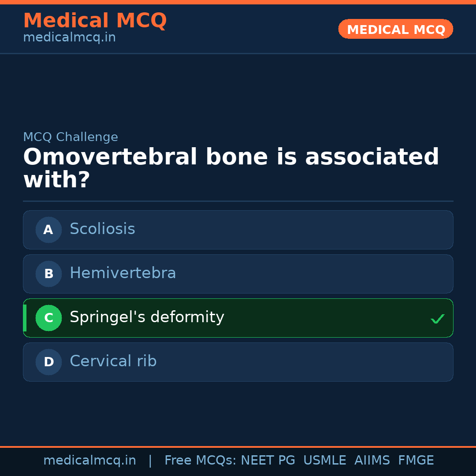Select answer option Hemivertebra
This screenshot has height=476, width=476.
(x=238, y=274)
